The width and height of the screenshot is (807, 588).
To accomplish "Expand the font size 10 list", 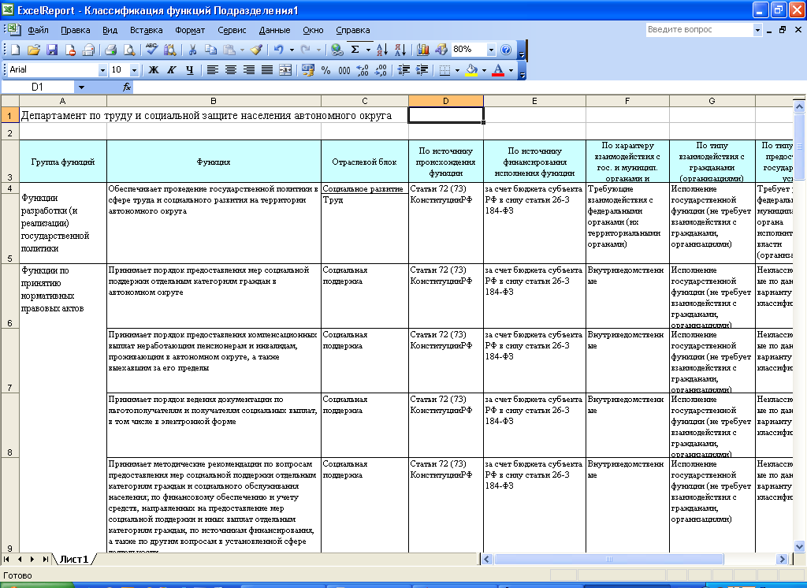I will [x=134, y=70].
